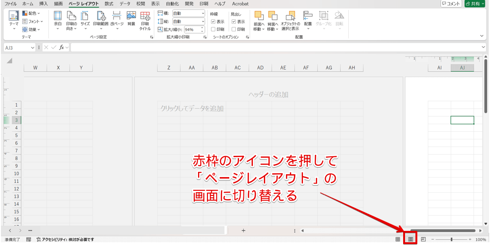492x246 pixels.
Task: Switch to the ホーム tab
Action: coord(28,4)
